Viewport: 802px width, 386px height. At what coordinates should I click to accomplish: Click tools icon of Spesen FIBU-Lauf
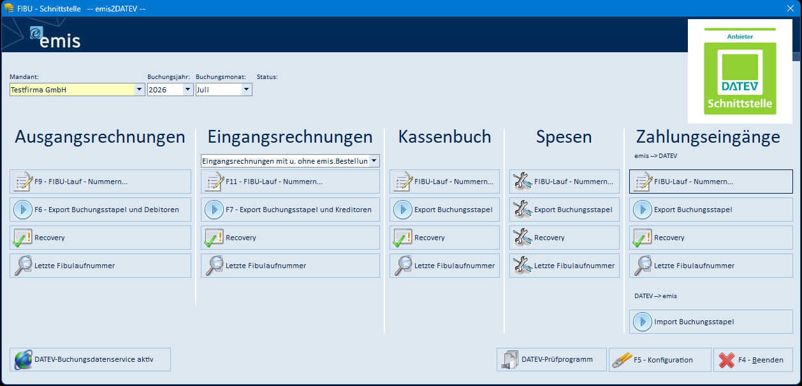pyautogui.click(x=522, y=182)
